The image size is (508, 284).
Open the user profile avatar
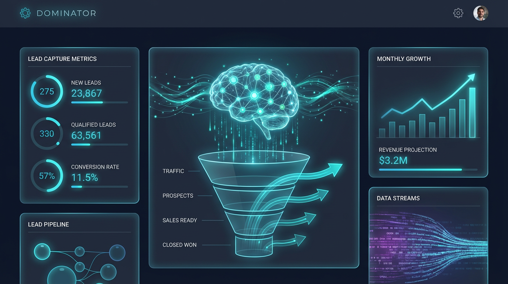pyautogui.click(x=481, y=13)
